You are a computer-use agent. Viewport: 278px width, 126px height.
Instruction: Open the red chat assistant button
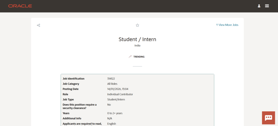pos(268,118)
